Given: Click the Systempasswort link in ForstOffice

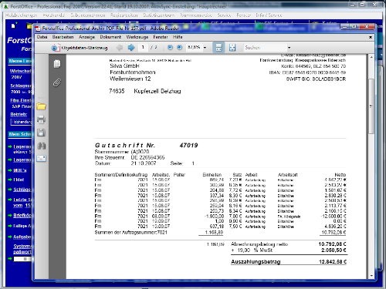Looking at the screenshot, I should [x=22, y=249].
